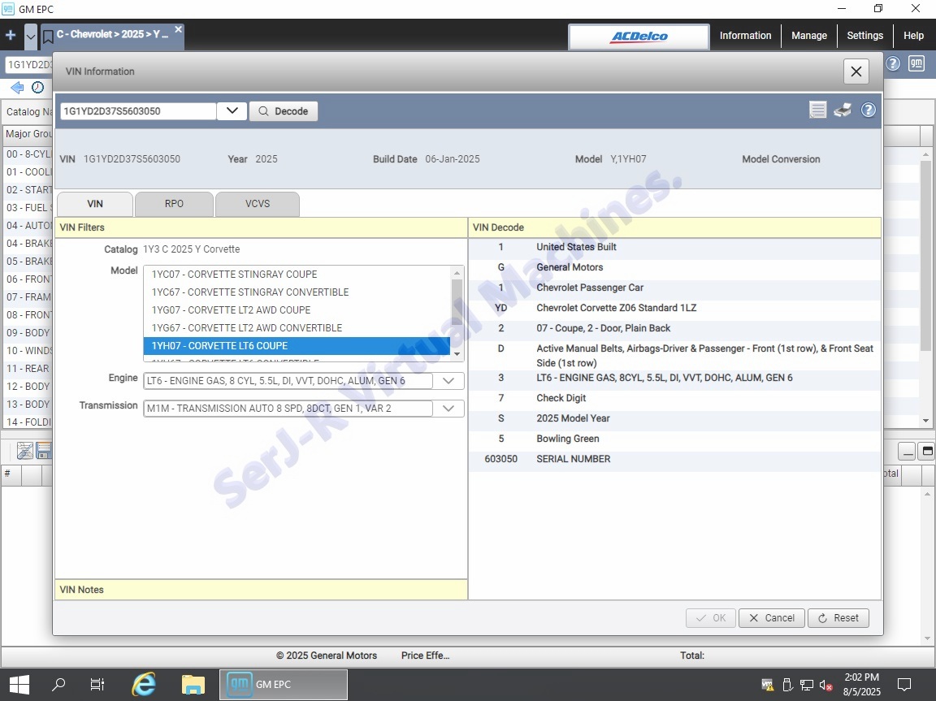Expand the Transmission dropdown
The image size is (936, 701).
pyautogui.click(x=448, y=409)
